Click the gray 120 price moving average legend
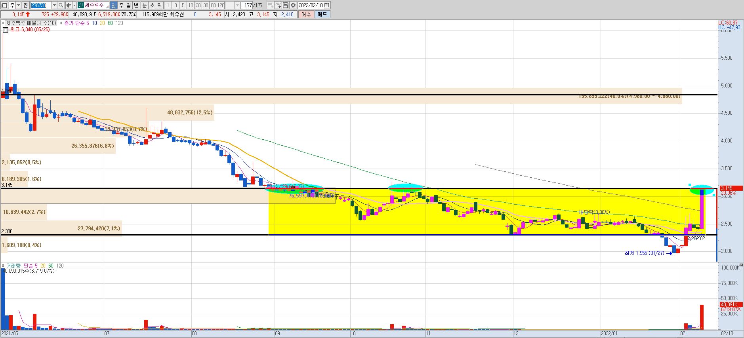The image size is (744, 338). click(119, 23)
